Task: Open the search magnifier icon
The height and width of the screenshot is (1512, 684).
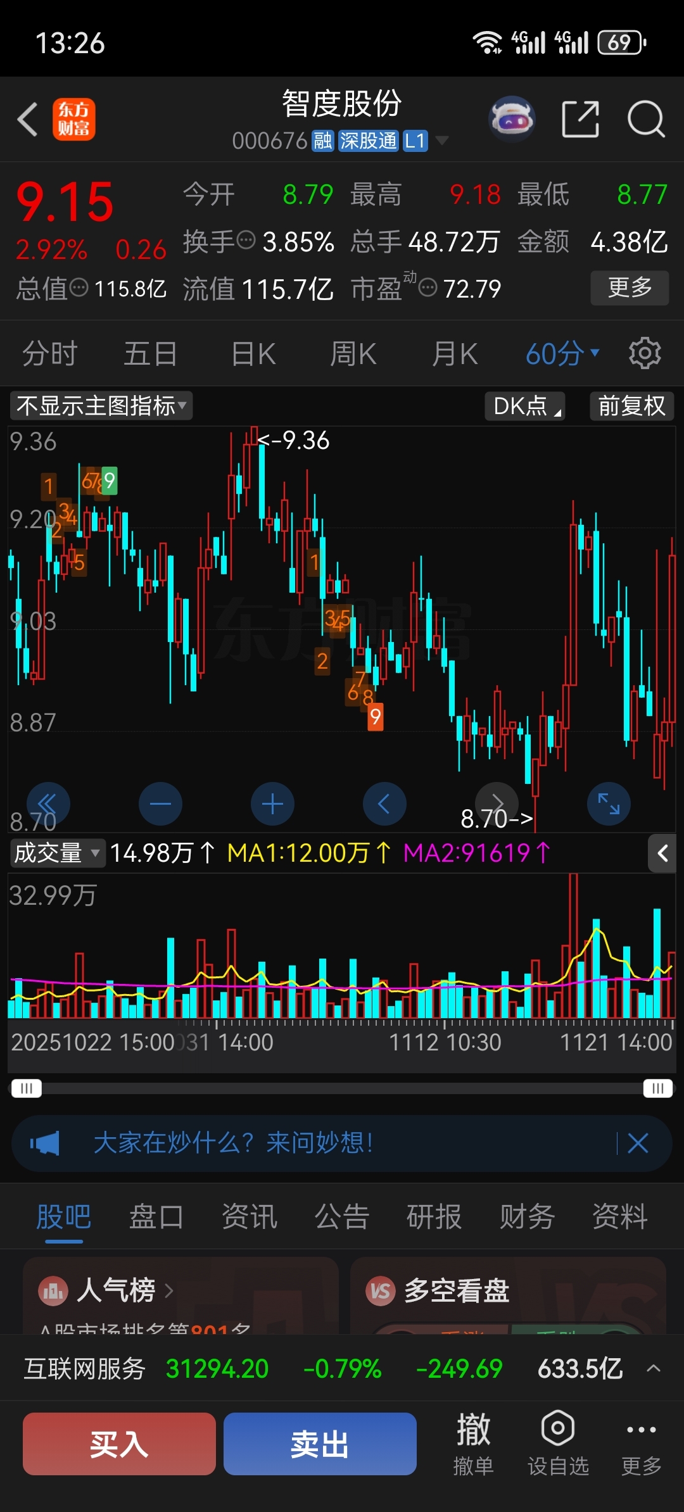Action: 646,118
